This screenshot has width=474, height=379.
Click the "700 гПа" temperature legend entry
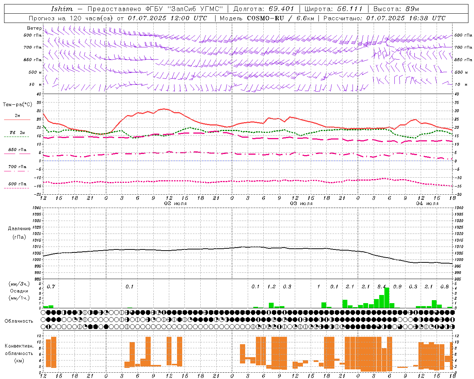click(17, 168)
